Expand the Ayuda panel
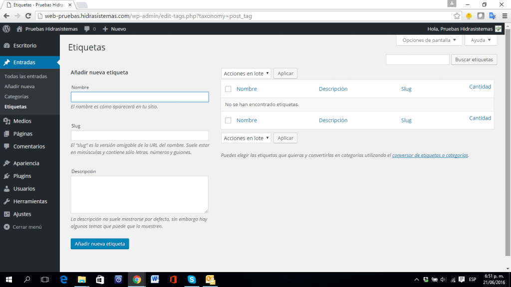511x287 pixels. pyautogui.click(x=481, y=40)
